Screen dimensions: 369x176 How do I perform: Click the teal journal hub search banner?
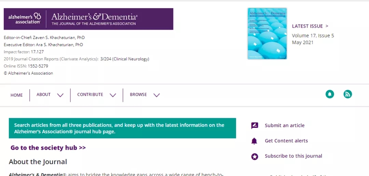[x=122, y=128]
